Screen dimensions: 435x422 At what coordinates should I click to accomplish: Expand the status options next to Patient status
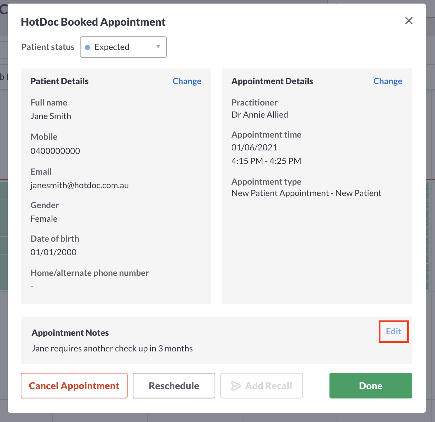[123, 47]
